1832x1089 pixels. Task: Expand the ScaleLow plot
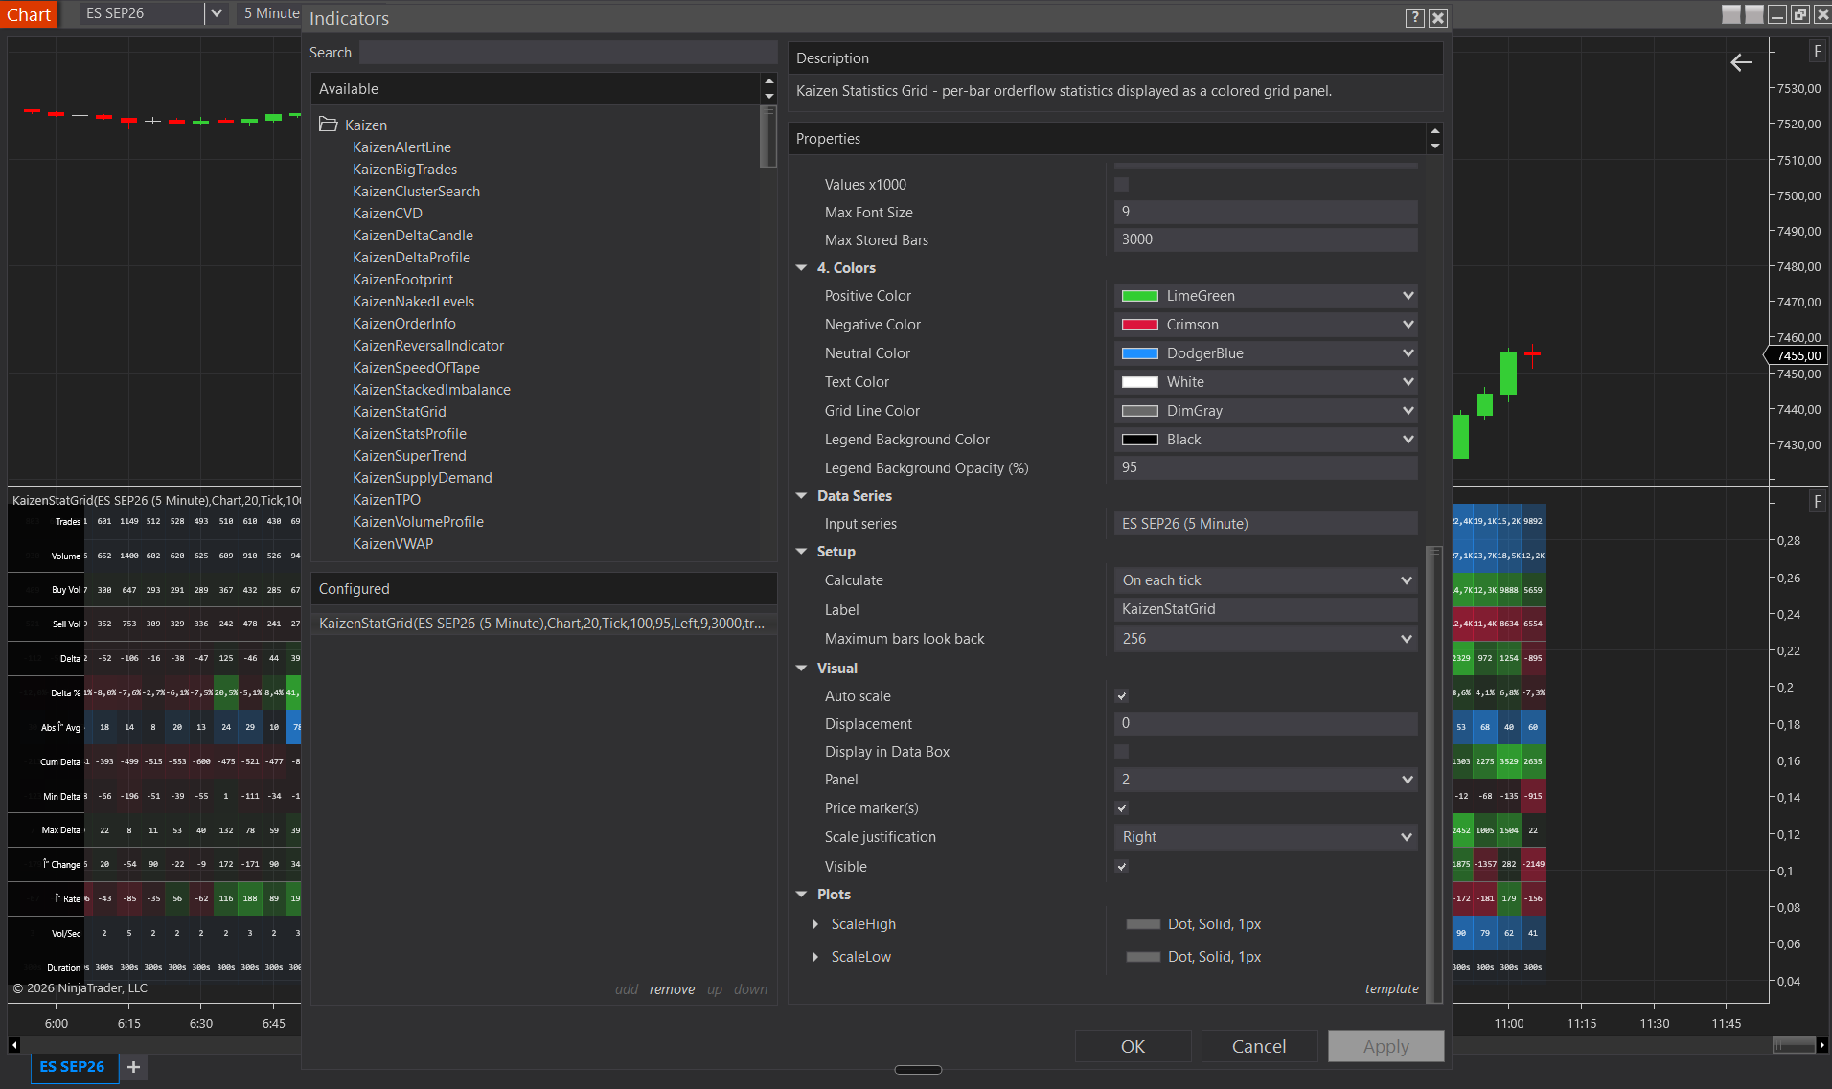point(815,957)
